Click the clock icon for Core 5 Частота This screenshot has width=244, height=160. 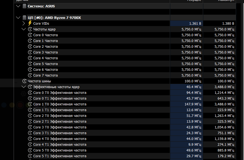30,64
